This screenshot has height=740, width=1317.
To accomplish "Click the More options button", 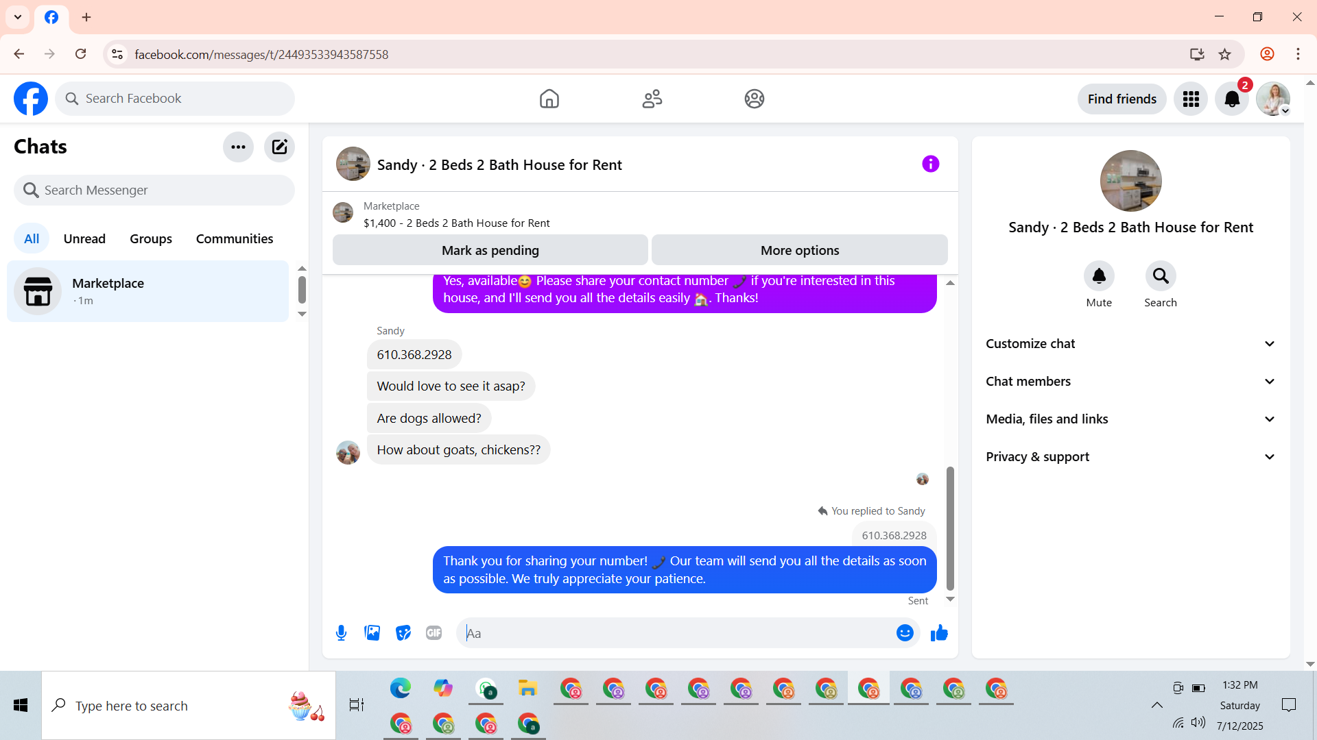I will click(x=799, y=251).
